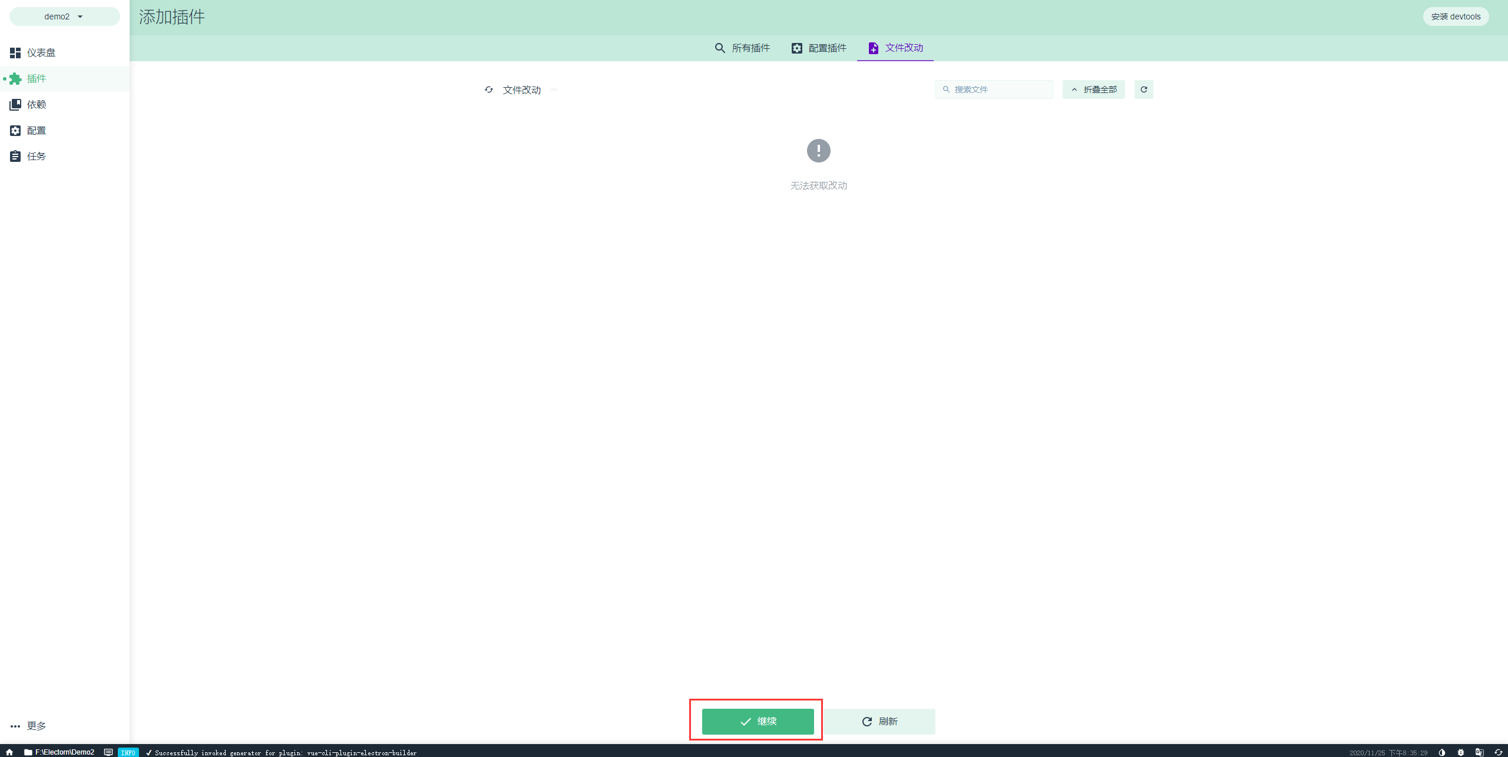The width and height of the screenshot is (1508, 757).
Task: Open 任务 tasks in sidebar
Action: coord(36,157)
